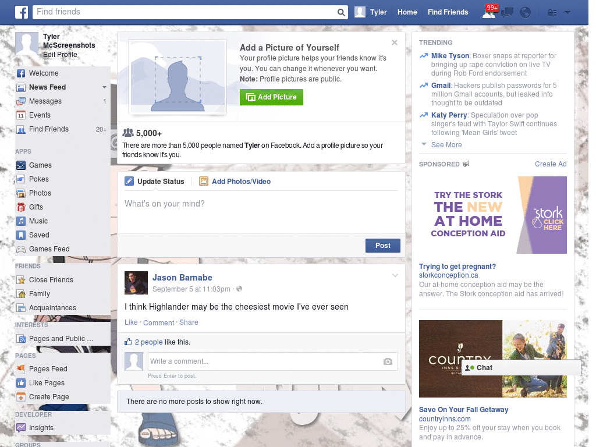Click the Post button
The image size is (596, 447).
pyautogui.click(x=383, y=246)
